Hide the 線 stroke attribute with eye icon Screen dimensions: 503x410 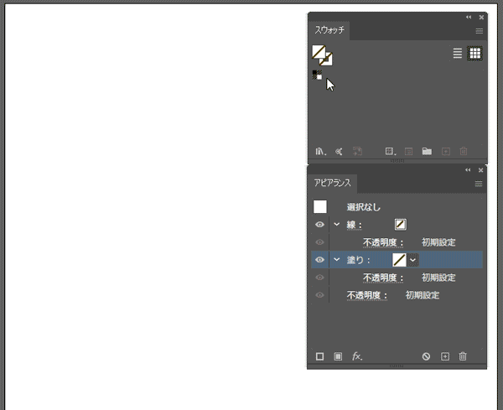point(319,225)
